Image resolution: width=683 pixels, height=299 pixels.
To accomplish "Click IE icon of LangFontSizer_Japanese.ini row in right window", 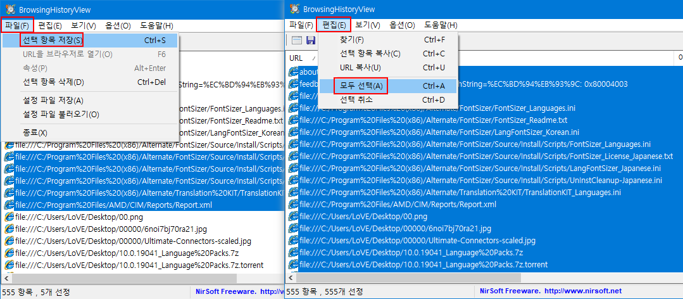I will pyautogui.click(x=294, y=169).
